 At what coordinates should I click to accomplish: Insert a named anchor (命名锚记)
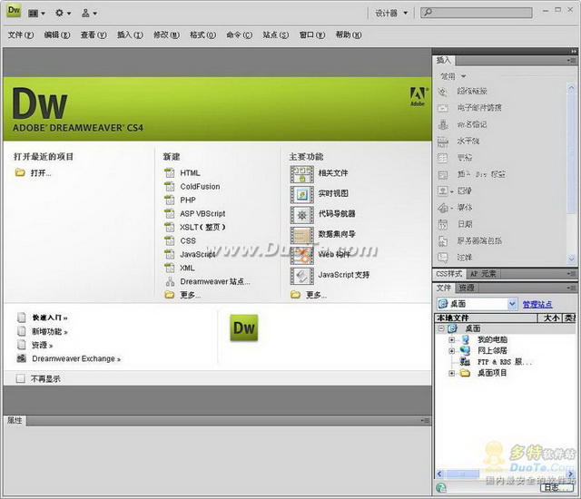point(443,124)
